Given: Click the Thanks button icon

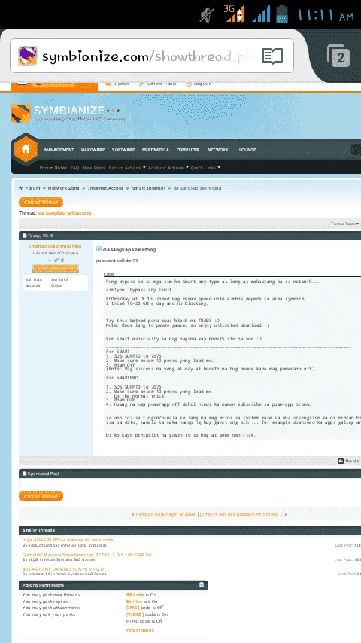Looking at the screenshot, I should point(341,461).
